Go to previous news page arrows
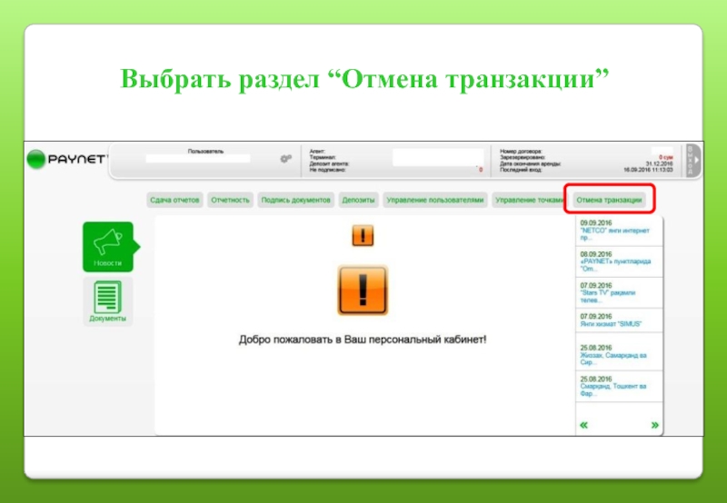 click(583, 425)
